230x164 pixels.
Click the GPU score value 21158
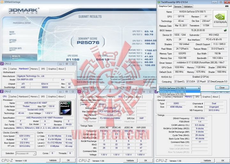[73, 60]
